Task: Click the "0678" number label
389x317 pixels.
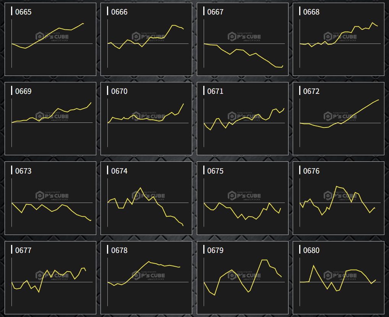Action: 119,251
